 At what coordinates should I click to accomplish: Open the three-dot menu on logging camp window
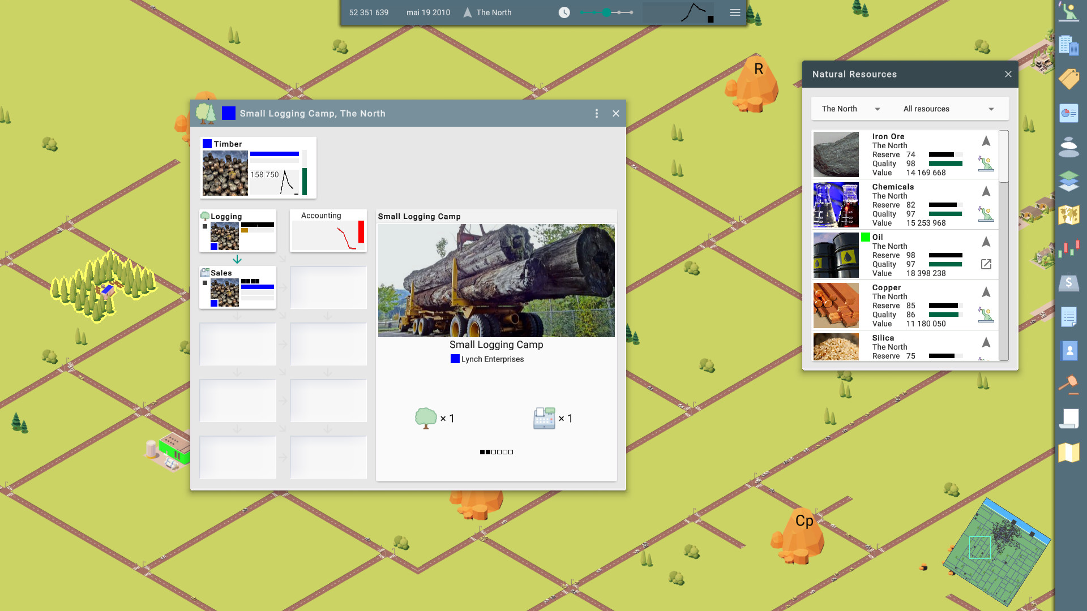pos(596,113)
